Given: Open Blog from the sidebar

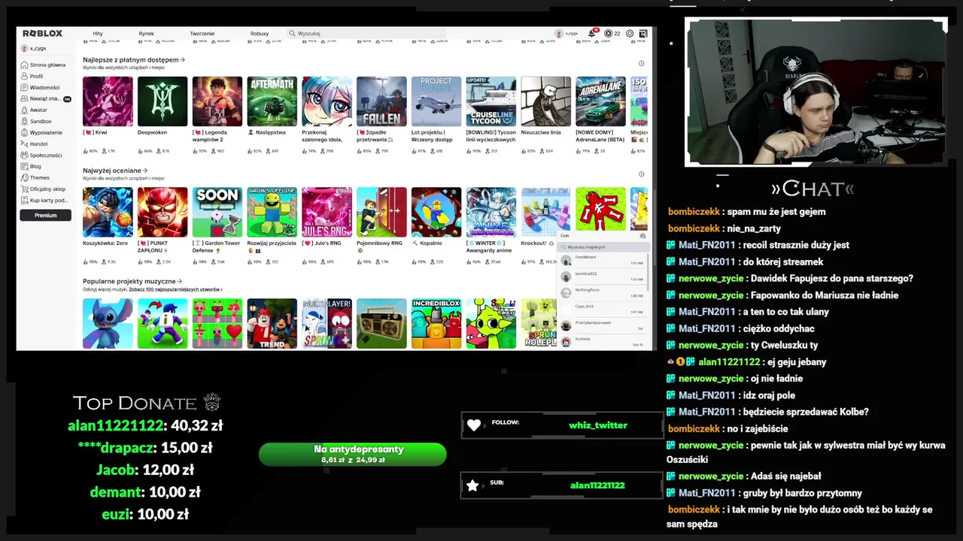Looking at the screenshot, I should point(32,166).
